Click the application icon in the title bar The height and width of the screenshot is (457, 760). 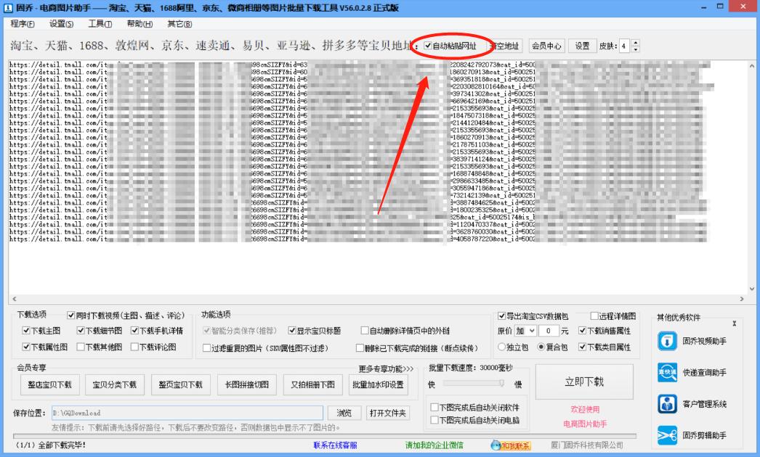coord(7,8)
